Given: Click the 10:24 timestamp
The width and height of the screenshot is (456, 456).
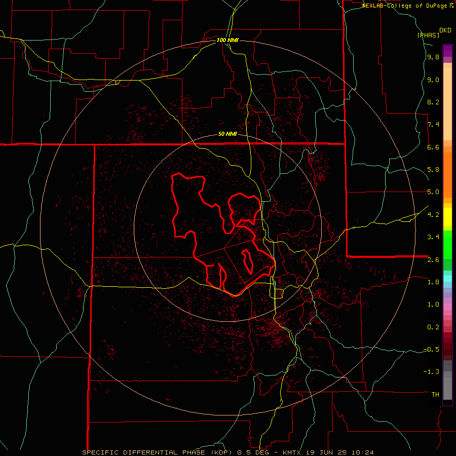Looking at the screenshot, I should (362, 452).
